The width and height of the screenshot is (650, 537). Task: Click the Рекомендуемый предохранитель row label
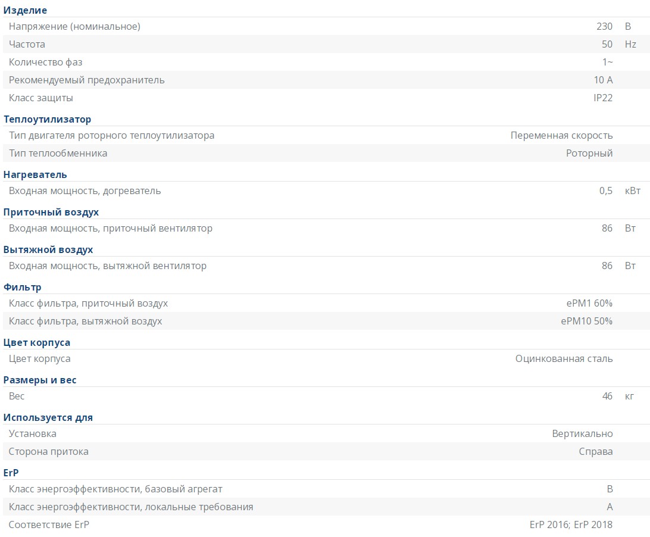(86, 80)
